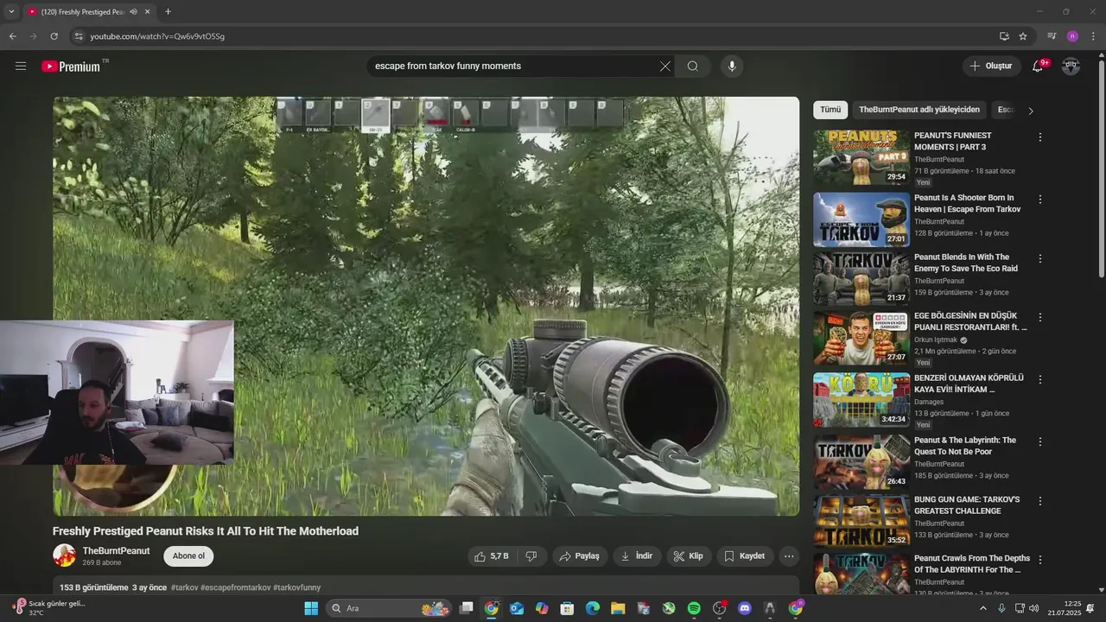Open Microsoft Edge from taskbar

pyautogui.click(x=593, y=608)
